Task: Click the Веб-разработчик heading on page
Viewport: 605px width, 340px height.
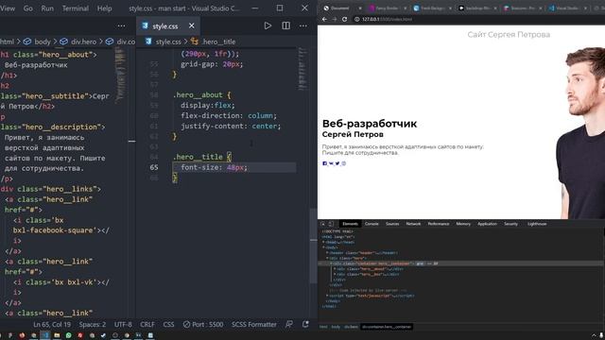Action: 370,124
